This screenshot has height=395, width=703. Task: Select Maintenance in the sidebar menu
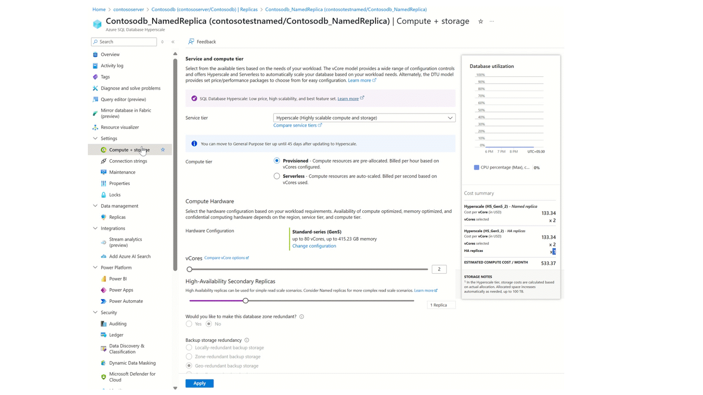pyautogui.click(x=122, y=172)
